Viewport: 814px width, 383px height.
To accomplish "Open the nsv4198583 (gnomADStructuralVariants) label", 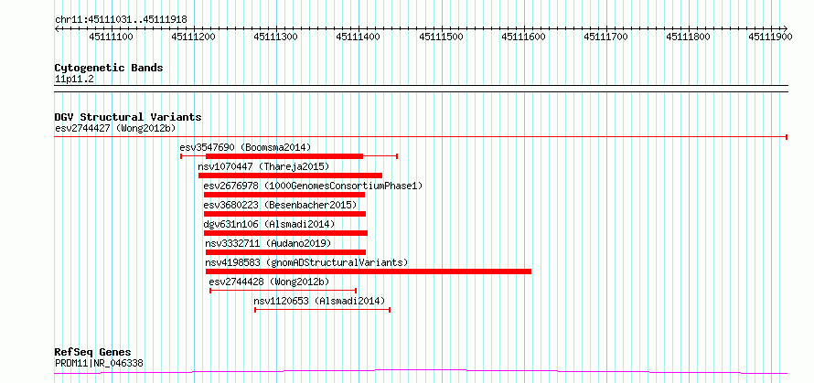I will coord(306,262).
